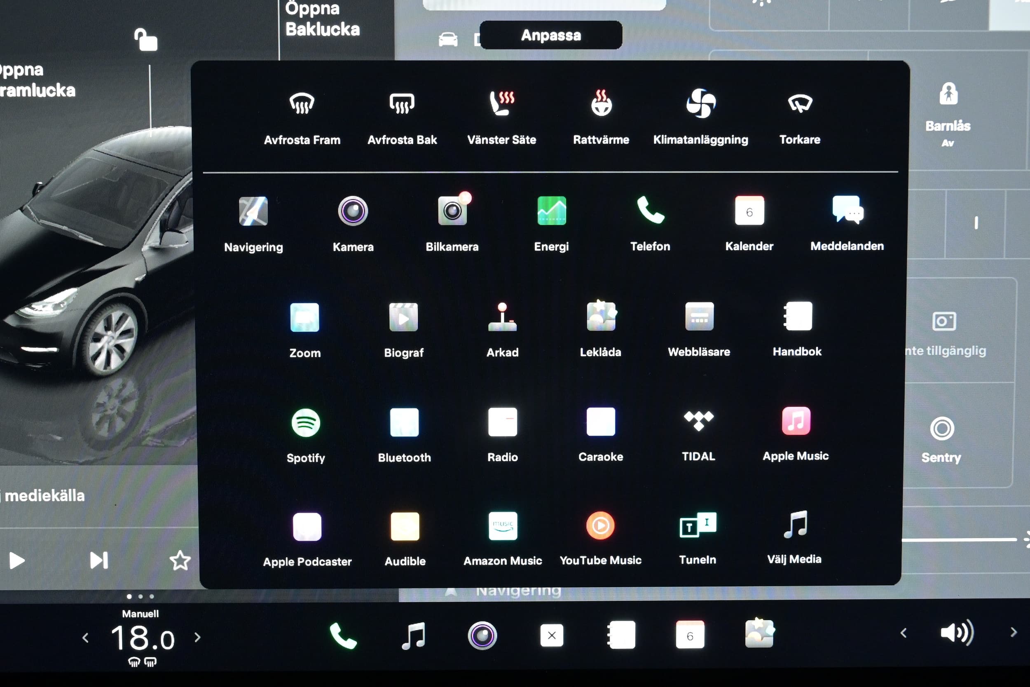This screenshot has width=1030, height=687.
Task: Toggle Sentry mode
Action: click(941, 440)
